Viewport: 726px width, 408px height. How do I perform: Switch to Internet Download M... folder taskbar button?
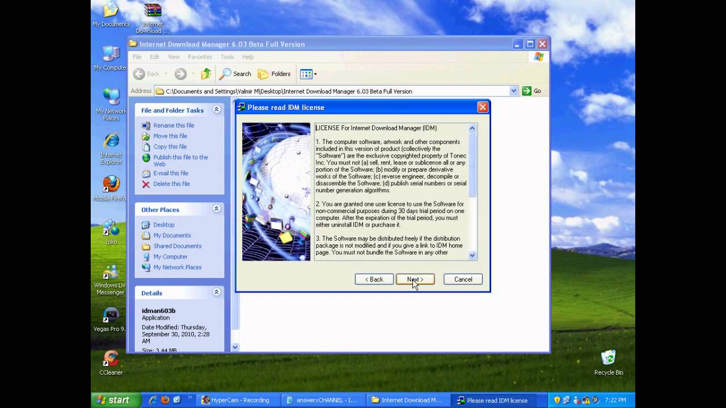point(408,400)
